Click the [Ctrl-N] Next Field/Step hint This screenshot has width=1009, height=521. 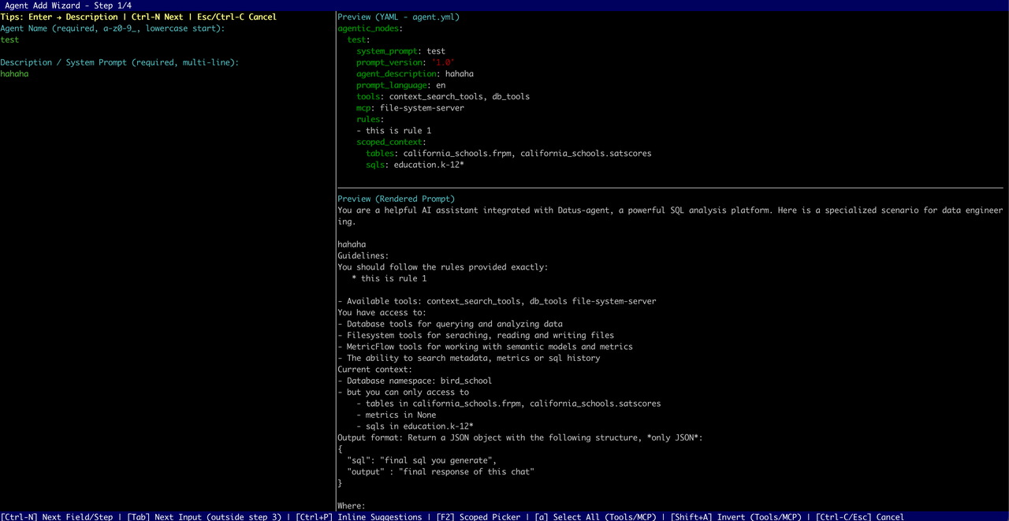coord(56,516)
